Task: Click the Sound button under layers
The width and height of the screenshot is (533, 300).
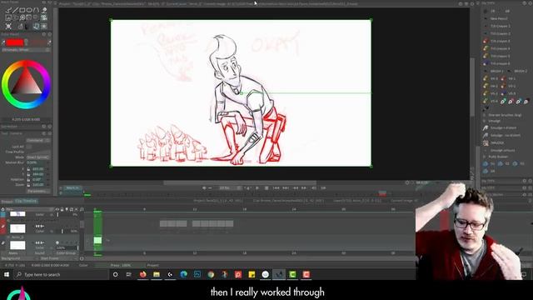Action: click(40, 253)
